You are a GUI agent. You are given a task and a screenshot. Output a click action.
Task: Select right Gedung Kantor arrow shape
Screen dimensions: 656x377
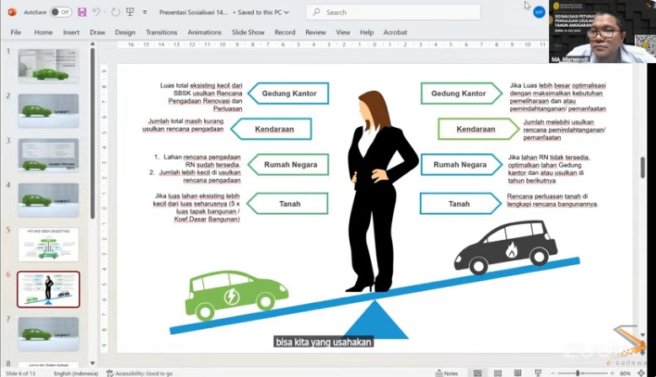point(461,93)
